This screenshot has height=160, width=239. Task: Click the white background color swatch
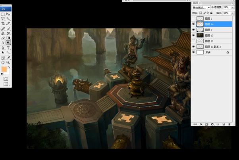[8, 72]
